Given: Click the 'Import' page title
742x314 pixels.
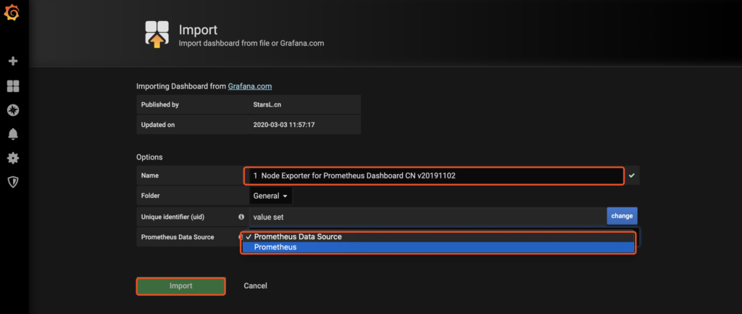Looking at the screenshot, I should point(199,30).
